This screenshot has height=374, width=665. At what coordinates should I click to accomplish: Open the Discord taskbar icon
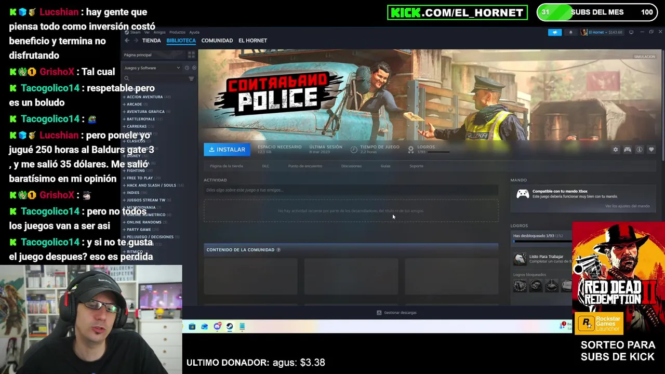pos(217,327)
